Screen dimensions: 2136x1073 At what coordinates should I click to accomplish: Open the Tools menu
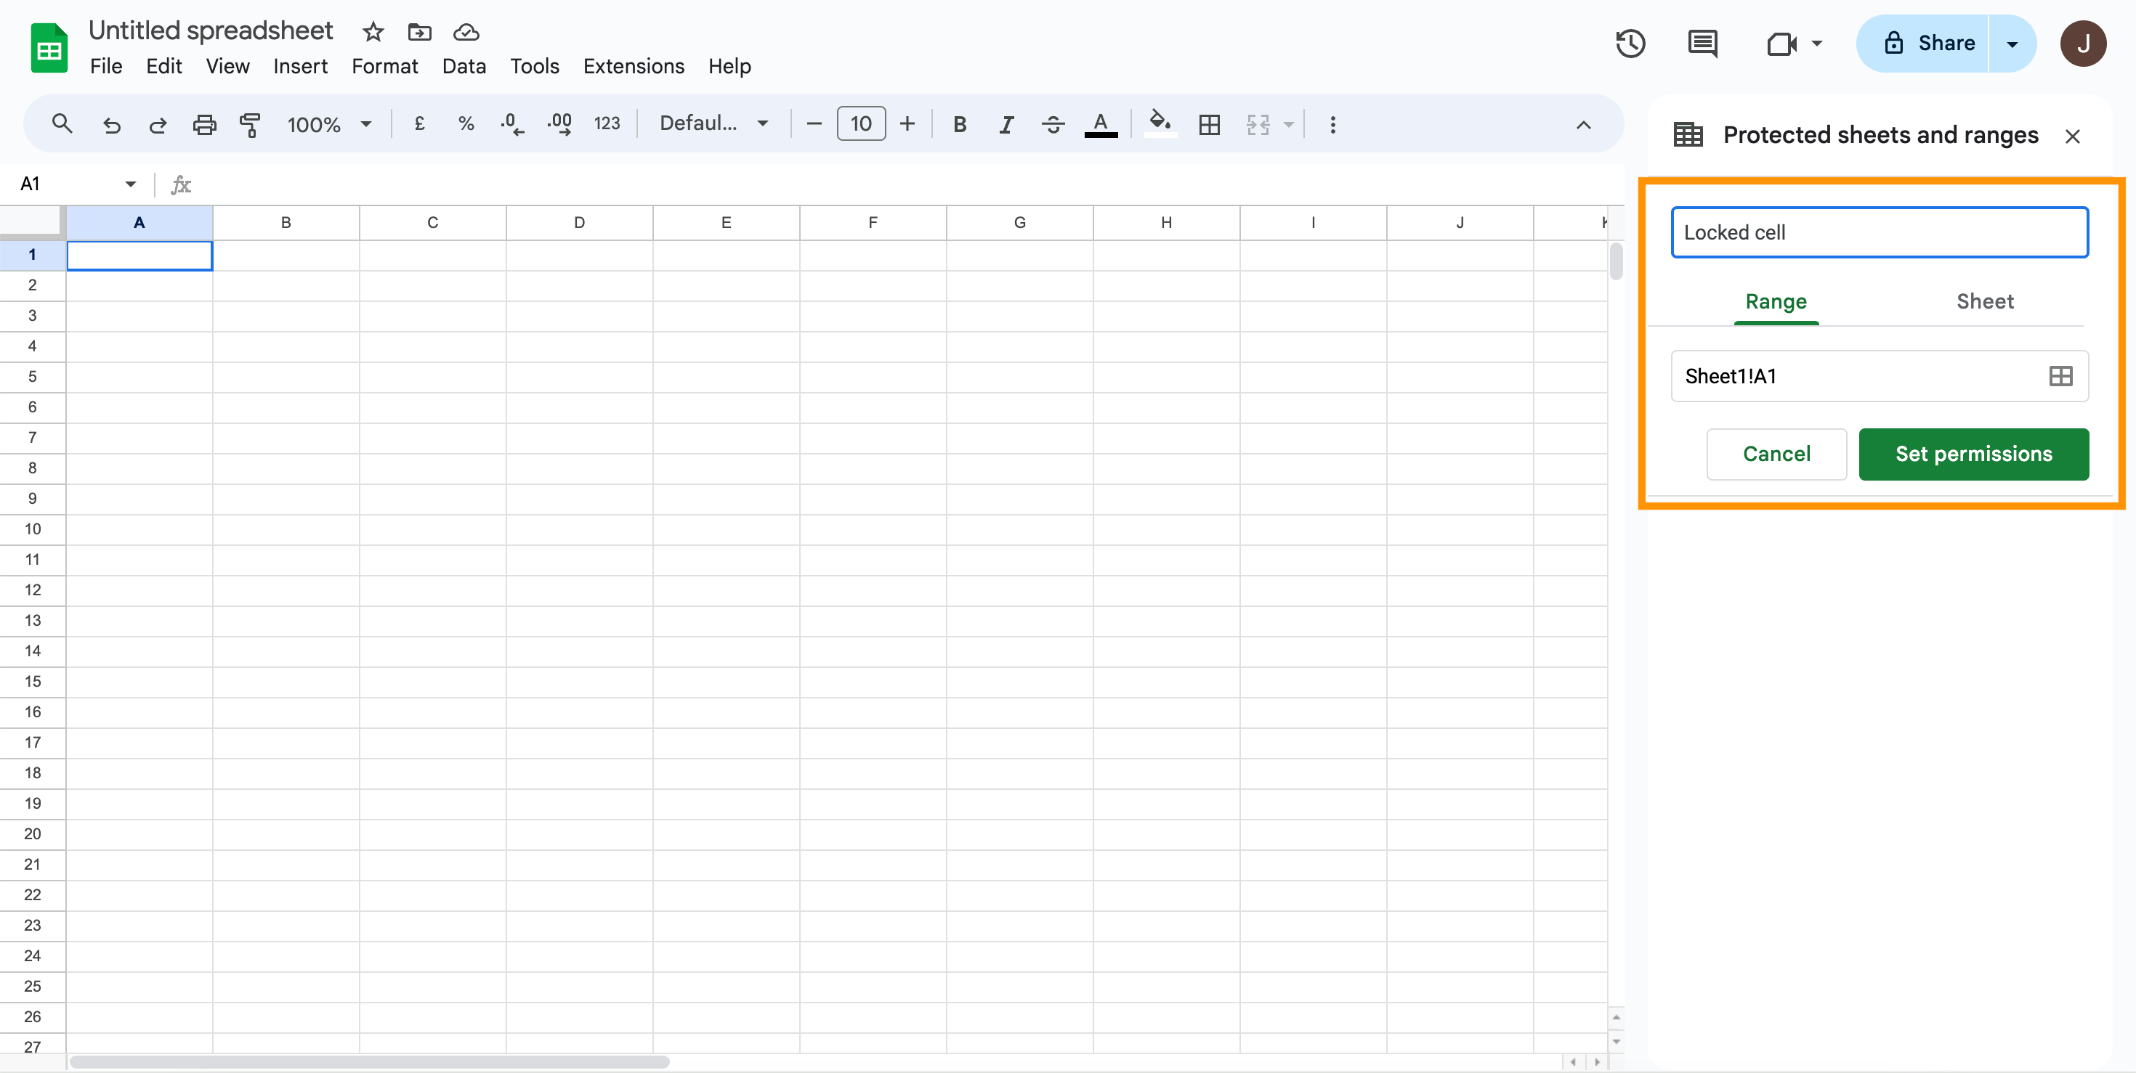[534, 66]
